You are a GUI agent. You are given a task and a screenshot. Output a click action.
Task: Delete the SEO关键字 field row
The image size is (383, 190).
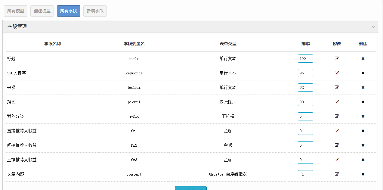[363, 73]
